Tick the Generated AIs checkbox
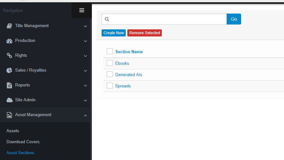This screenshot has width=284, height=160. pyautogui.click(x=110, y=75)
